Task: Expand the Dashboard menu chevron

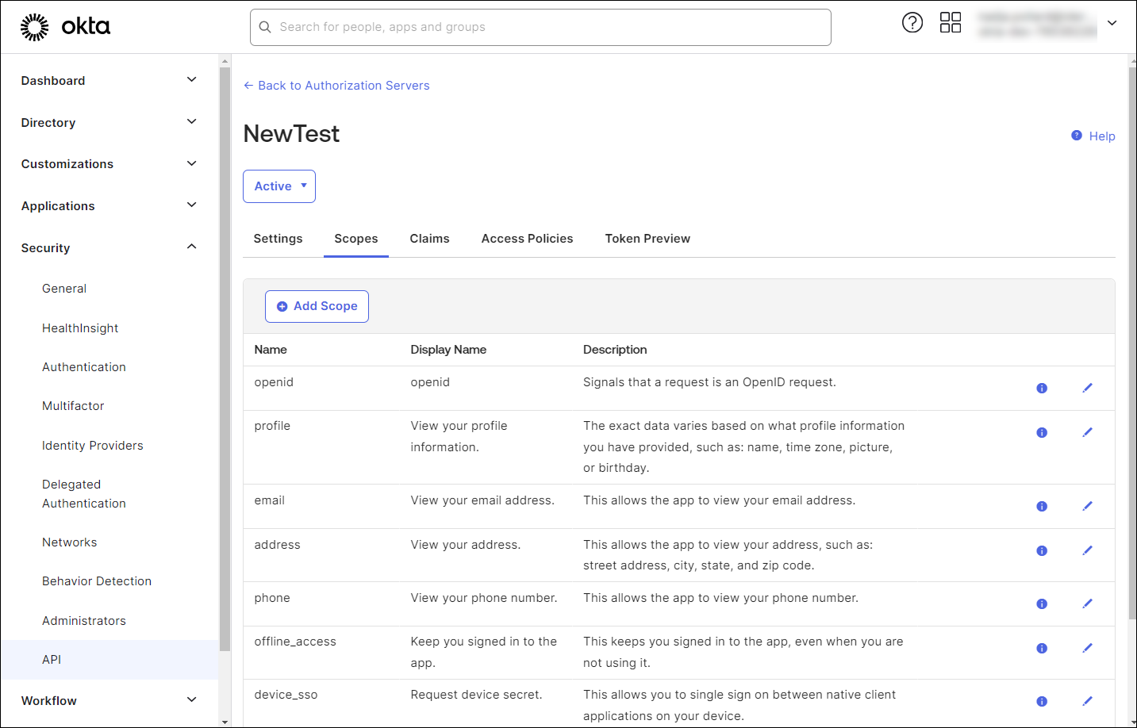Action: point(191,79)
